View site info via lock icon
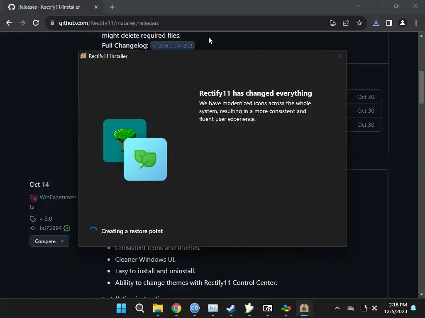The height and width of the screenshot is (318, 425). [x=52, y=23]
